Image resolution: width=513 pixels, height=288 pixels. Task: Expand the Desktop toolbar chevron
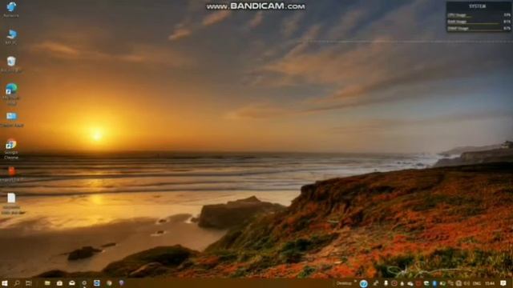pyautogui.click(x=355, y=281)
